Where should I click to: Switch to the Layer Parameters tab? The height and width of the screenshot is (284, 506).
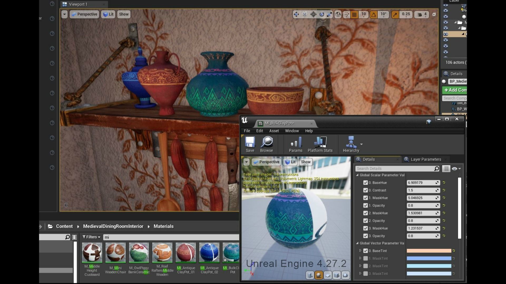pyautogui.click(x=426, y=159)
